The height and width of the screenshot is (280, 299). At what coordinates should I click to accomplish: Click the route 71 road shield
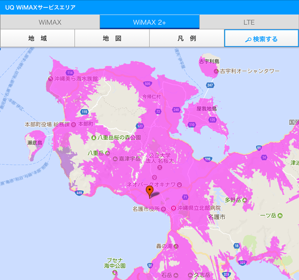pos(185,197)
